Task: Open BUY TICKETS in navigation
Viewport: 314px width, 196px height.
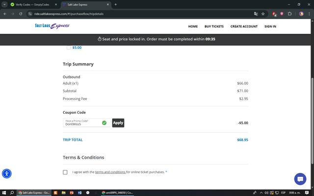Action: click(214, 26)
